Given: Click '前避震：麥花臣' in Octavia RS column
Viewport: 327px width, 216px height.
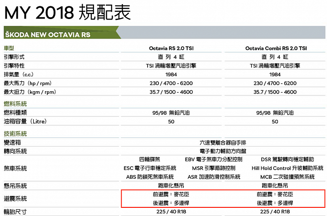Looking at the screenshot, I should pyautogui.click(x=171, y=194).
